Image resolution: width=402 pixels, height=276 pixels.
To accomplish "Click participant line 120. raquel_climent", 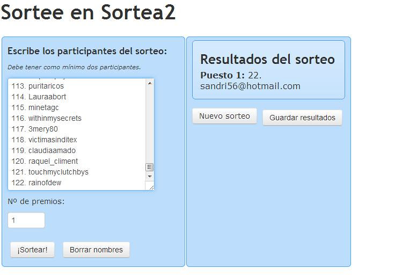I will (x=45, y=161).
